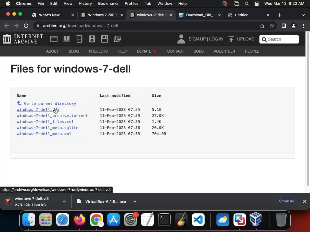Screen dimensions: 310x232
Task: Open Terminal from the dock
Action: [164, 219]
